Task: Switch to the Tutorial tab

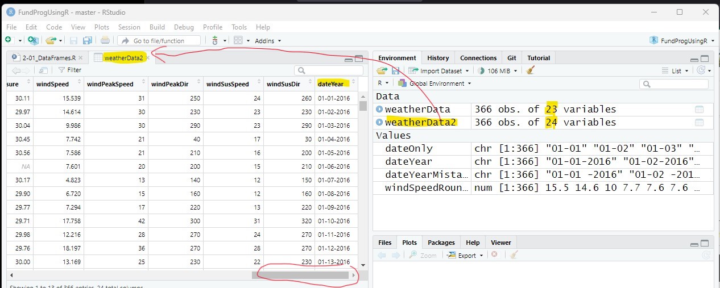Action: [539, 58]
